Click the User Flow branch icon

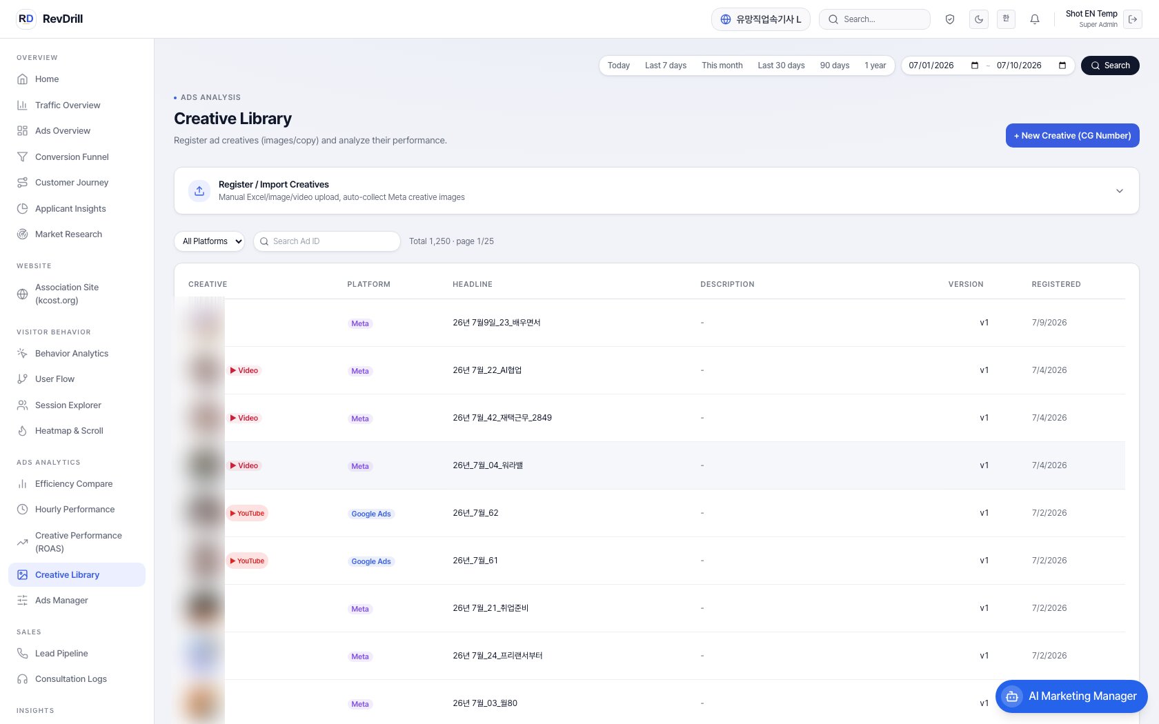[22, 379]
